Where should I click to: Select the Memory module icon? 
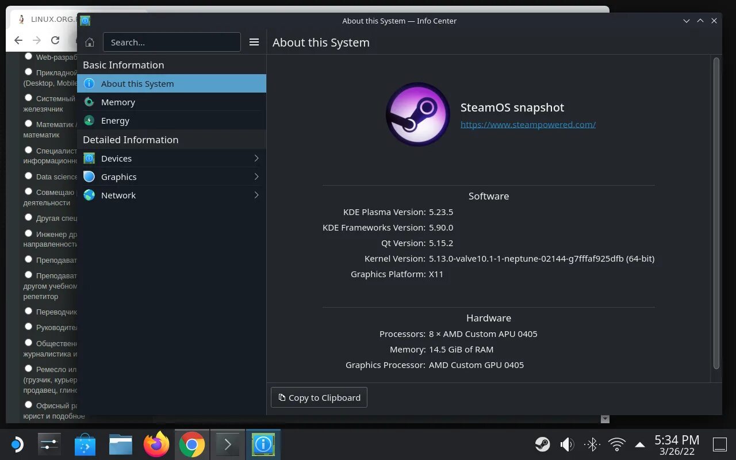tap(89, 102)
